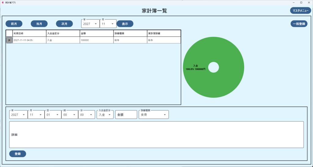Expand the 詳細種類 dropdown showing 食費

[154, 115]
